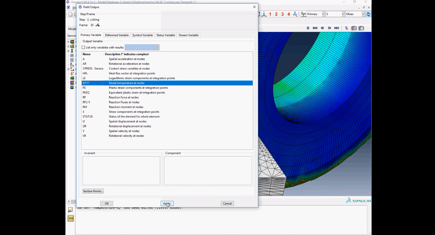Toggle List only variables with results checkbox

pos(83,47)
